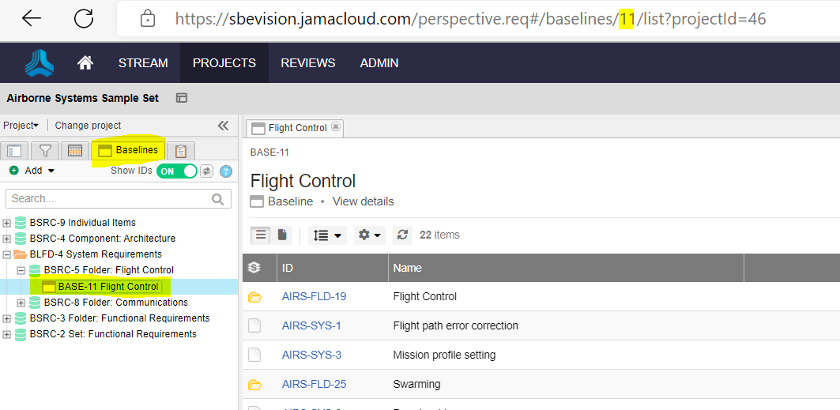The height and width of the screenshot is (410, 840).
Task: Open the Add dropdown menu
Action: point(32,171)
